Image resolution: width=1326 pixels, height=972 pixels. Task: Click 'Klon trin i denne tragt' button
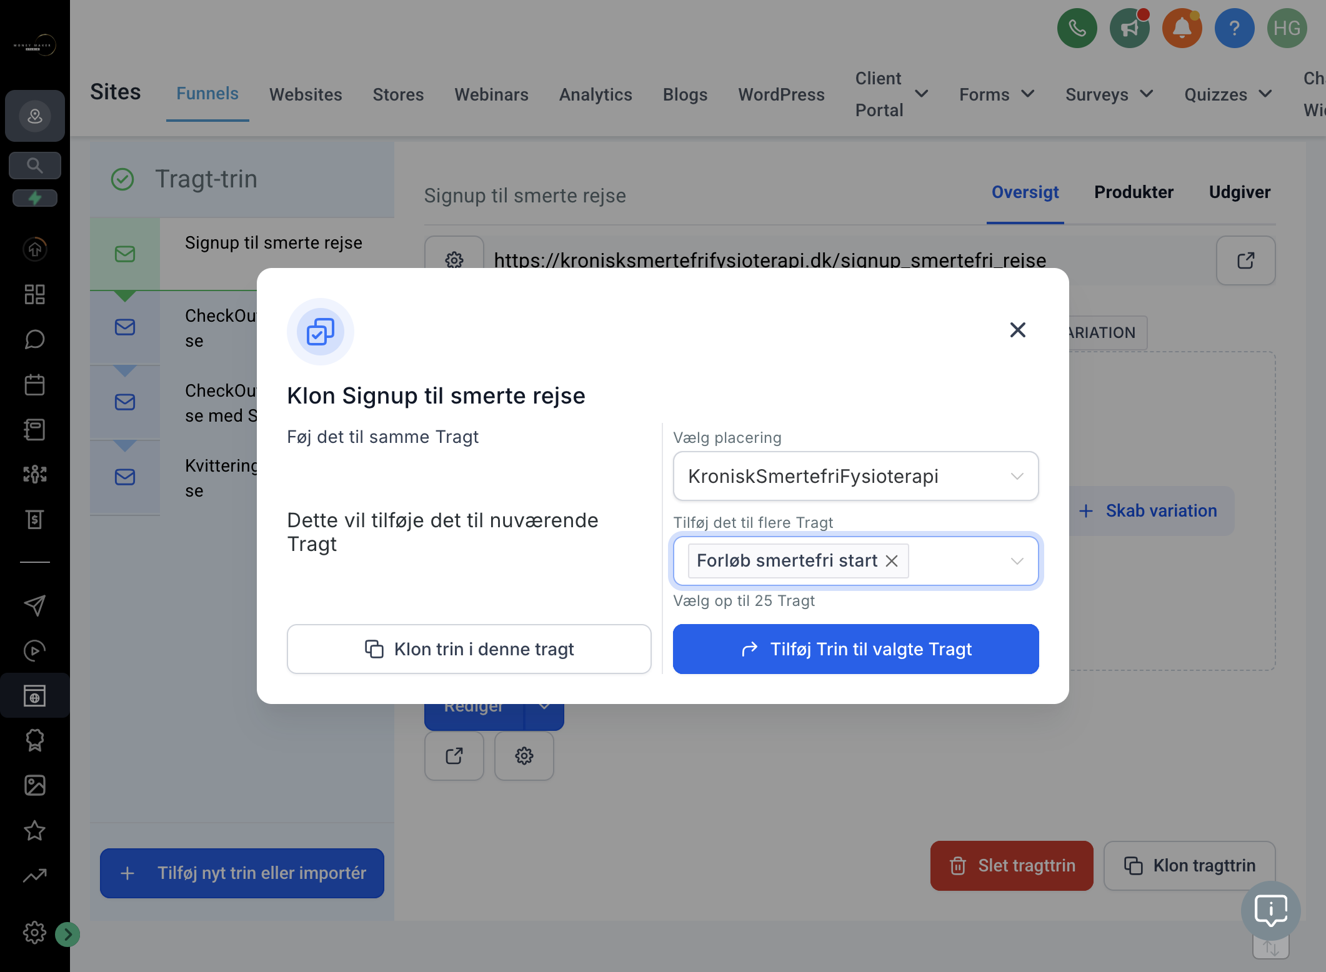click(x=469, y=649)
